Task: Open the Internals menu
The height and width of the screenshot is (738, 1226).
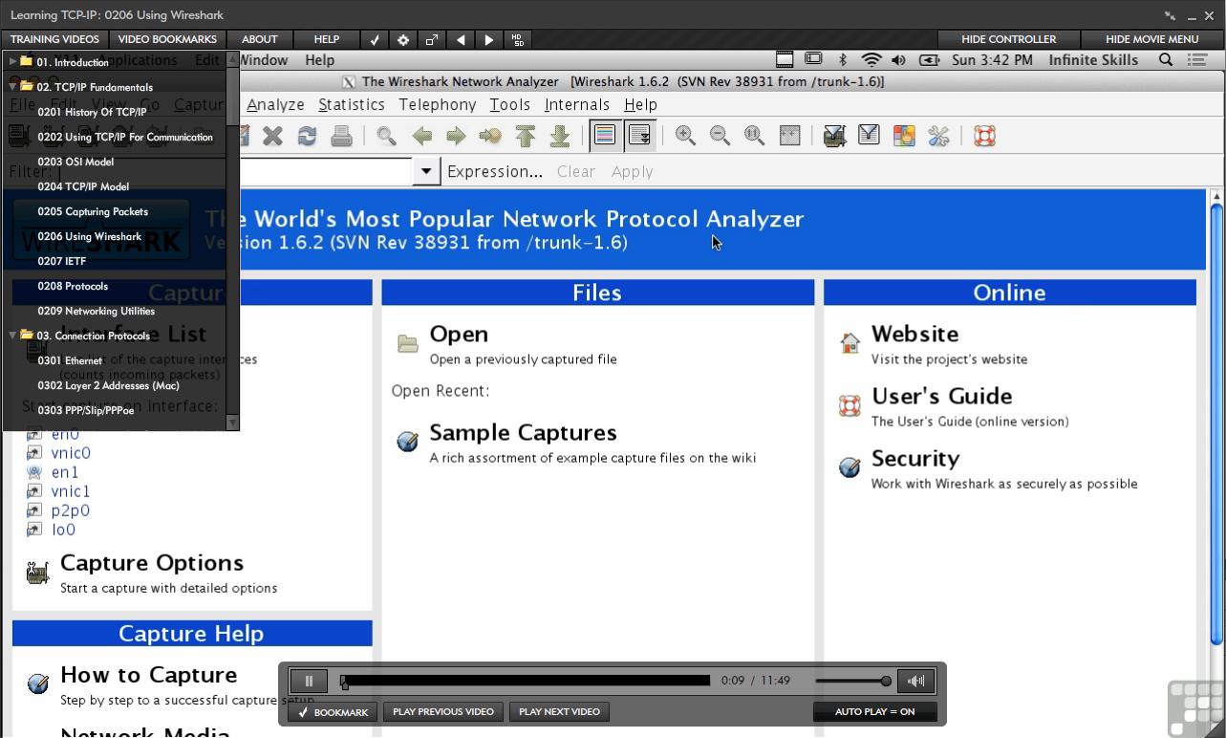Action: [577, 105]
